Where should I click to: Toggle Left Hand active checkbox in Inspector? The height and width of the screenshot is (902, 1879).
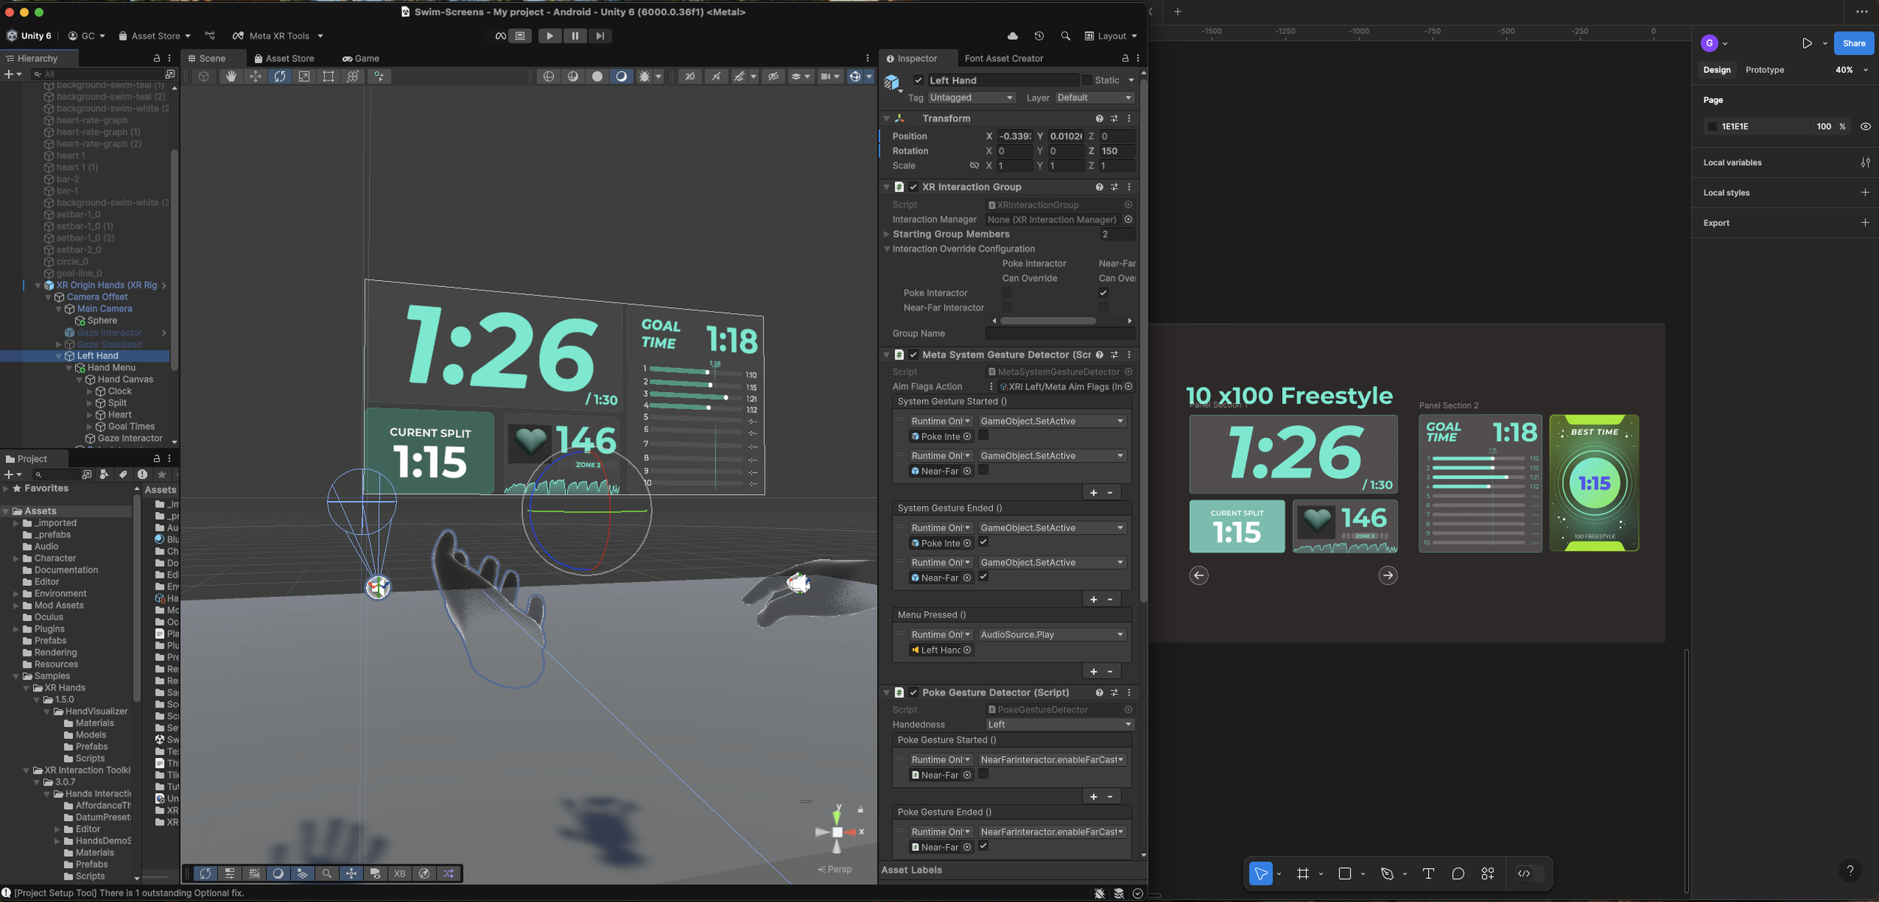918,80
